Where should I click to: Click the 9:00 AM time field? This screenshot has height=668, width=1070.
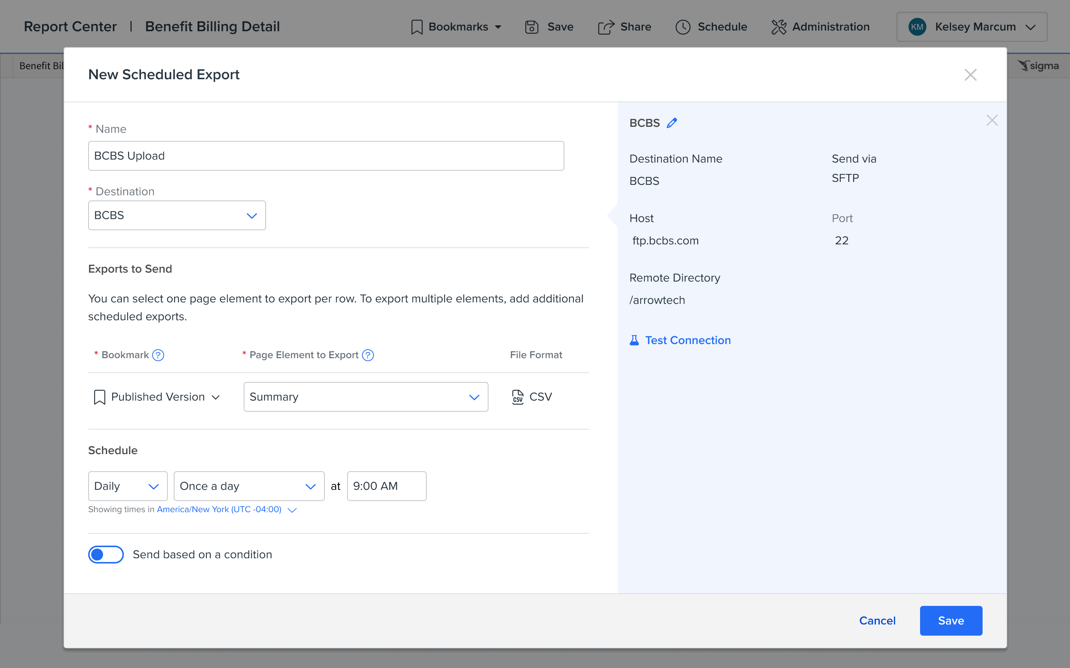(386, 486)
